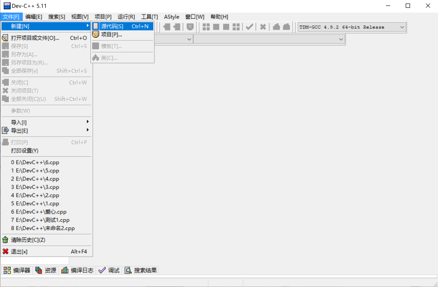
Task: Expand the 新建[N] submenu entry
Action: coord(46,26)
